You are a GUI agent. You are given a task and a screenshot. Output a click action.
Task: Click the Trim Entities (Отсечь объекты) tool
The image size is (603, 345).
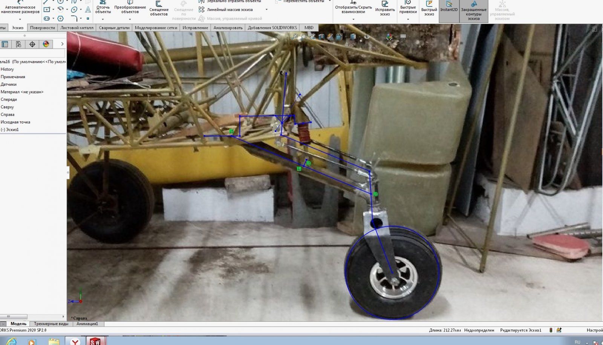[x=103, y=7]
